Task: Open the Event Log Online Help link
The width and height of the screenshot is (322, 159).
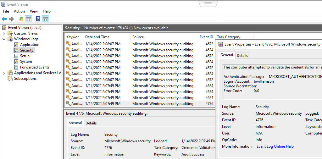Action: click(275, 146)
